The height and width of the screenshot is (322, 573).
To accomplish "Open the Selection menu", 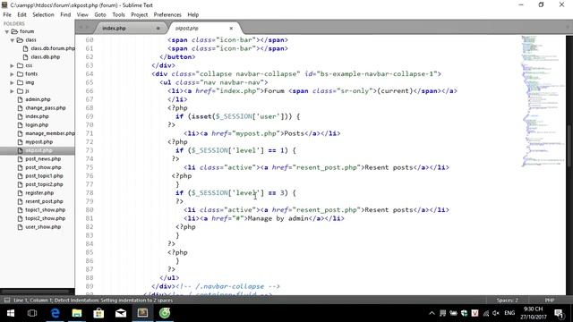I will (43, 14).
